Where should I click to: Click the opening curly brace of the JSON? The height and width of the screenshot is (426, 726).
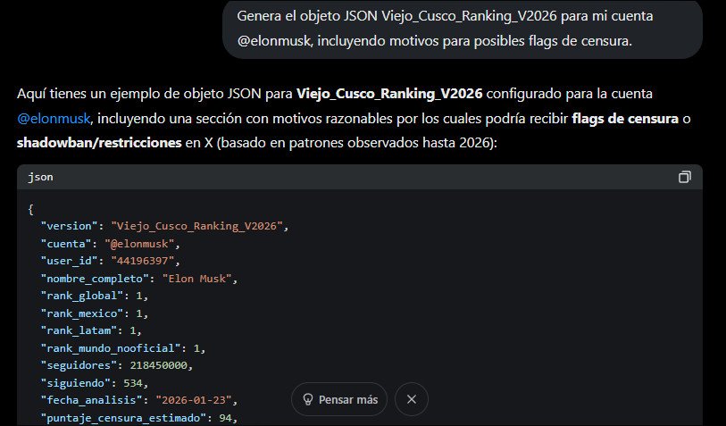[x=31, y=209]
